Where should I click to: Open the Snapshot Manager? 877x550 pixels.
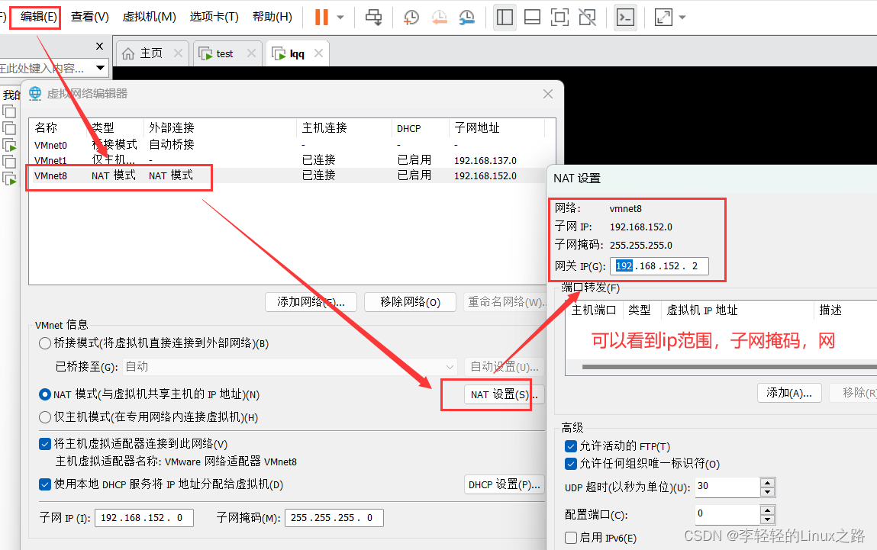point(466,17)
